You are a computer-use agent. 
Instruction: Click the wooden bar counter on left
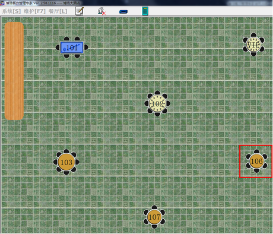tap(14, 71)
